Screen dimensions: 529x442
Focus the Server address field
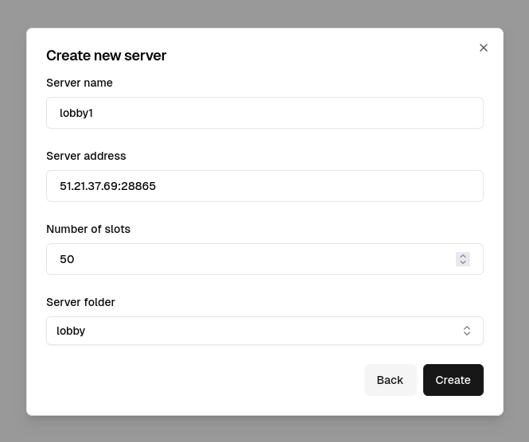click(265, 186)
